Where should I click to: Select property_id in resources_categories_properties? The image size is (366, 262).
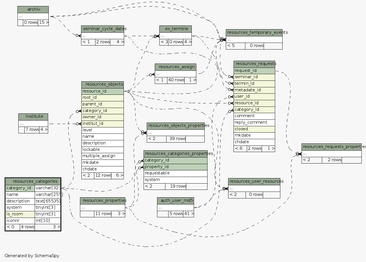(175, 167)
